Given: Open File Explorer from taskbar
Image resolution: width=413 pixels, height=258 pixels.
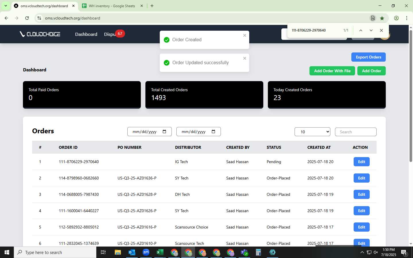Looking at the screenshot, I should click(x=118, y=252).
